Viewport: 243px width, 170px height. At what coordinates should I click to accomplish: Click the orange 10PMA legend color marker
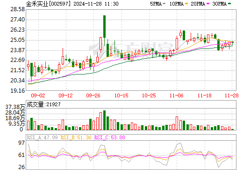coord(186,4)
